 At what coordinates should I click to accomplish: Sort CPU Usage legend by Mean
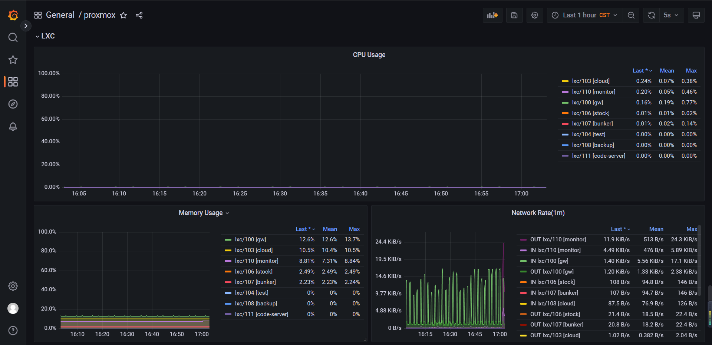tap(666, 71)
